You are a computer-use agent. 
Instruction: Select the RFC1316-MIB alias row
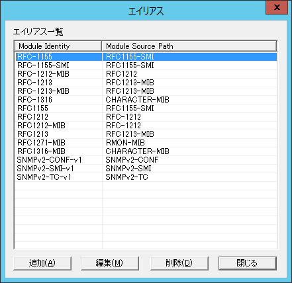point(146,151)
